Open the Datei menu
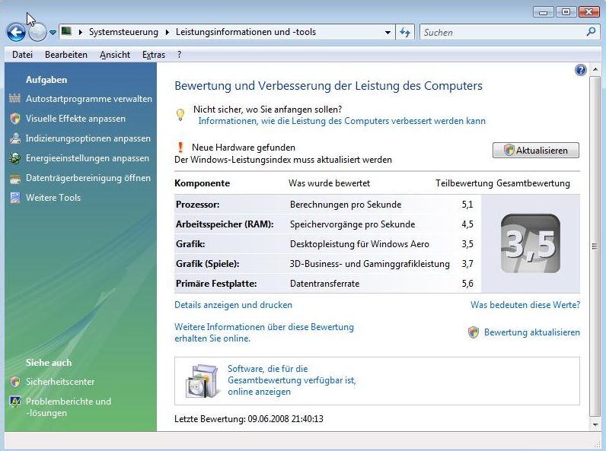 click(22, 55)
